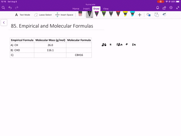Select the Empirical Formula header cell
The image size is (181, 136).
click(x=22, y=40)
